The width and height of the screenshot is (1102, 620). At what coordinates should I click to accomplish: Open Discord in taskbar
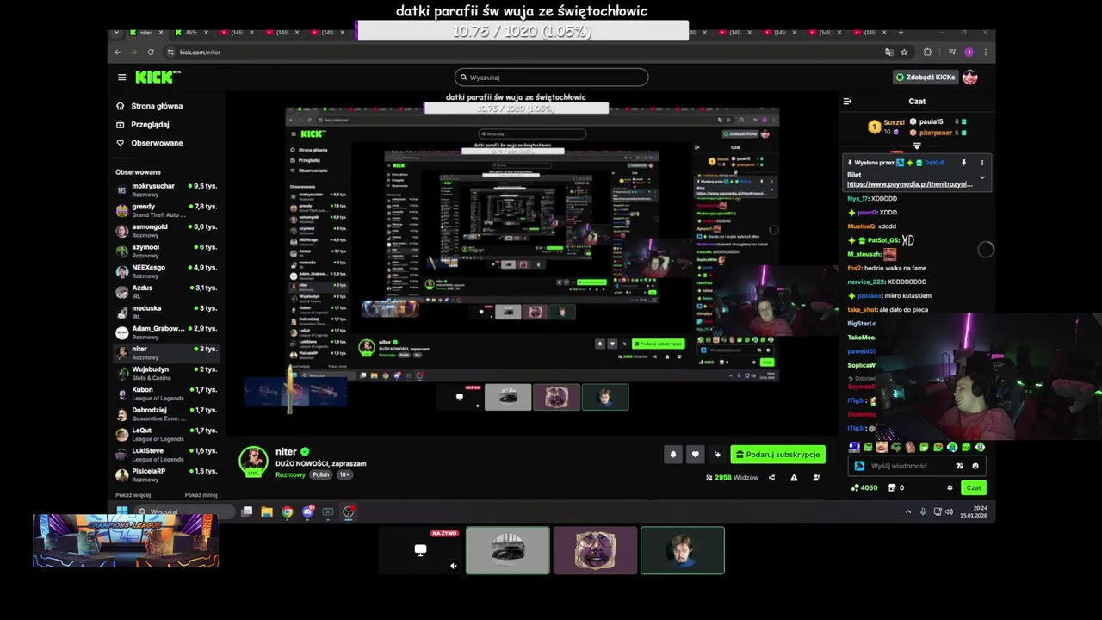[307, 512]
